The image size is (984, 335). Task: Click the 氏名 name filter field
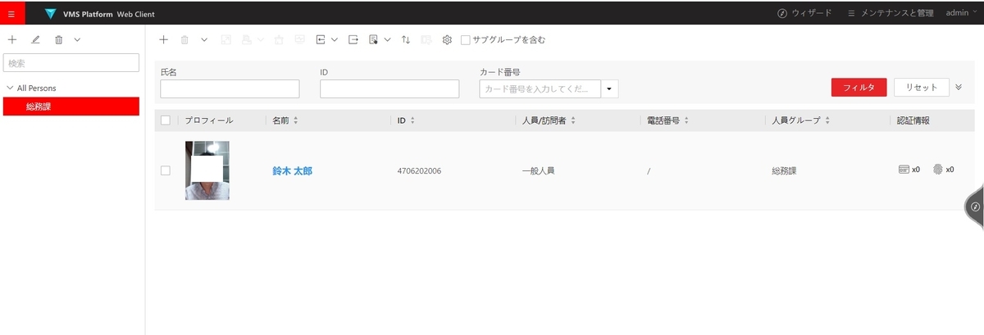click(230, 88)
